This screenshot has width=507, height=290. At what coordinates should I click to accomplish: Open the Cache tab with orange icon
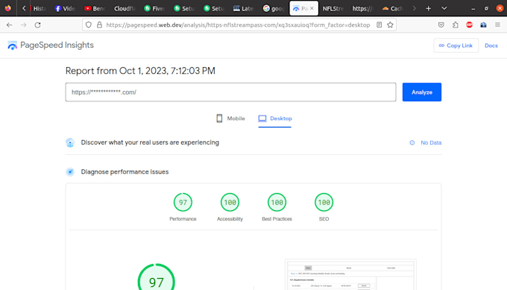392,8
